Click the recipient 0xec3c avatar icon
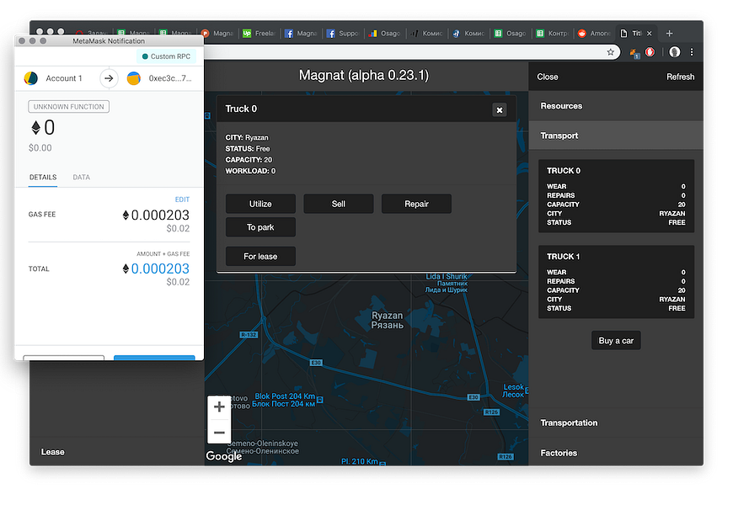Image resolution: width=733 pixels, height=505 pixels. 134,78
